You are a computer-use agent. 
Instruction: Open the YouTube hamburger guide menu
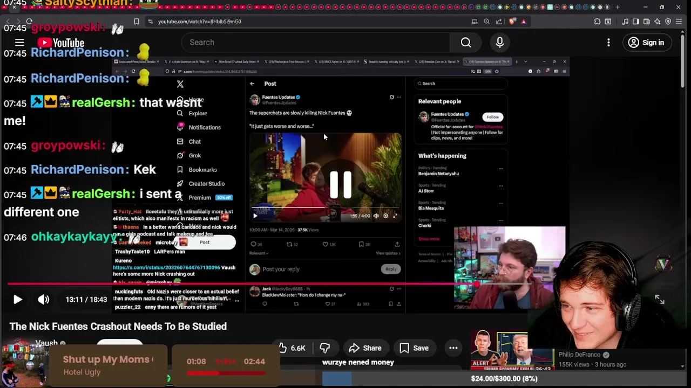19,43
